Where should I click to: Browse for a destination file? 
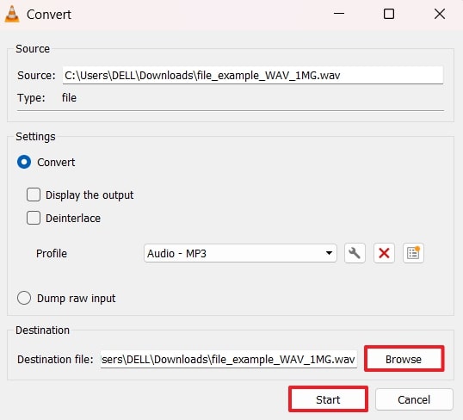(x=404, y=359)
